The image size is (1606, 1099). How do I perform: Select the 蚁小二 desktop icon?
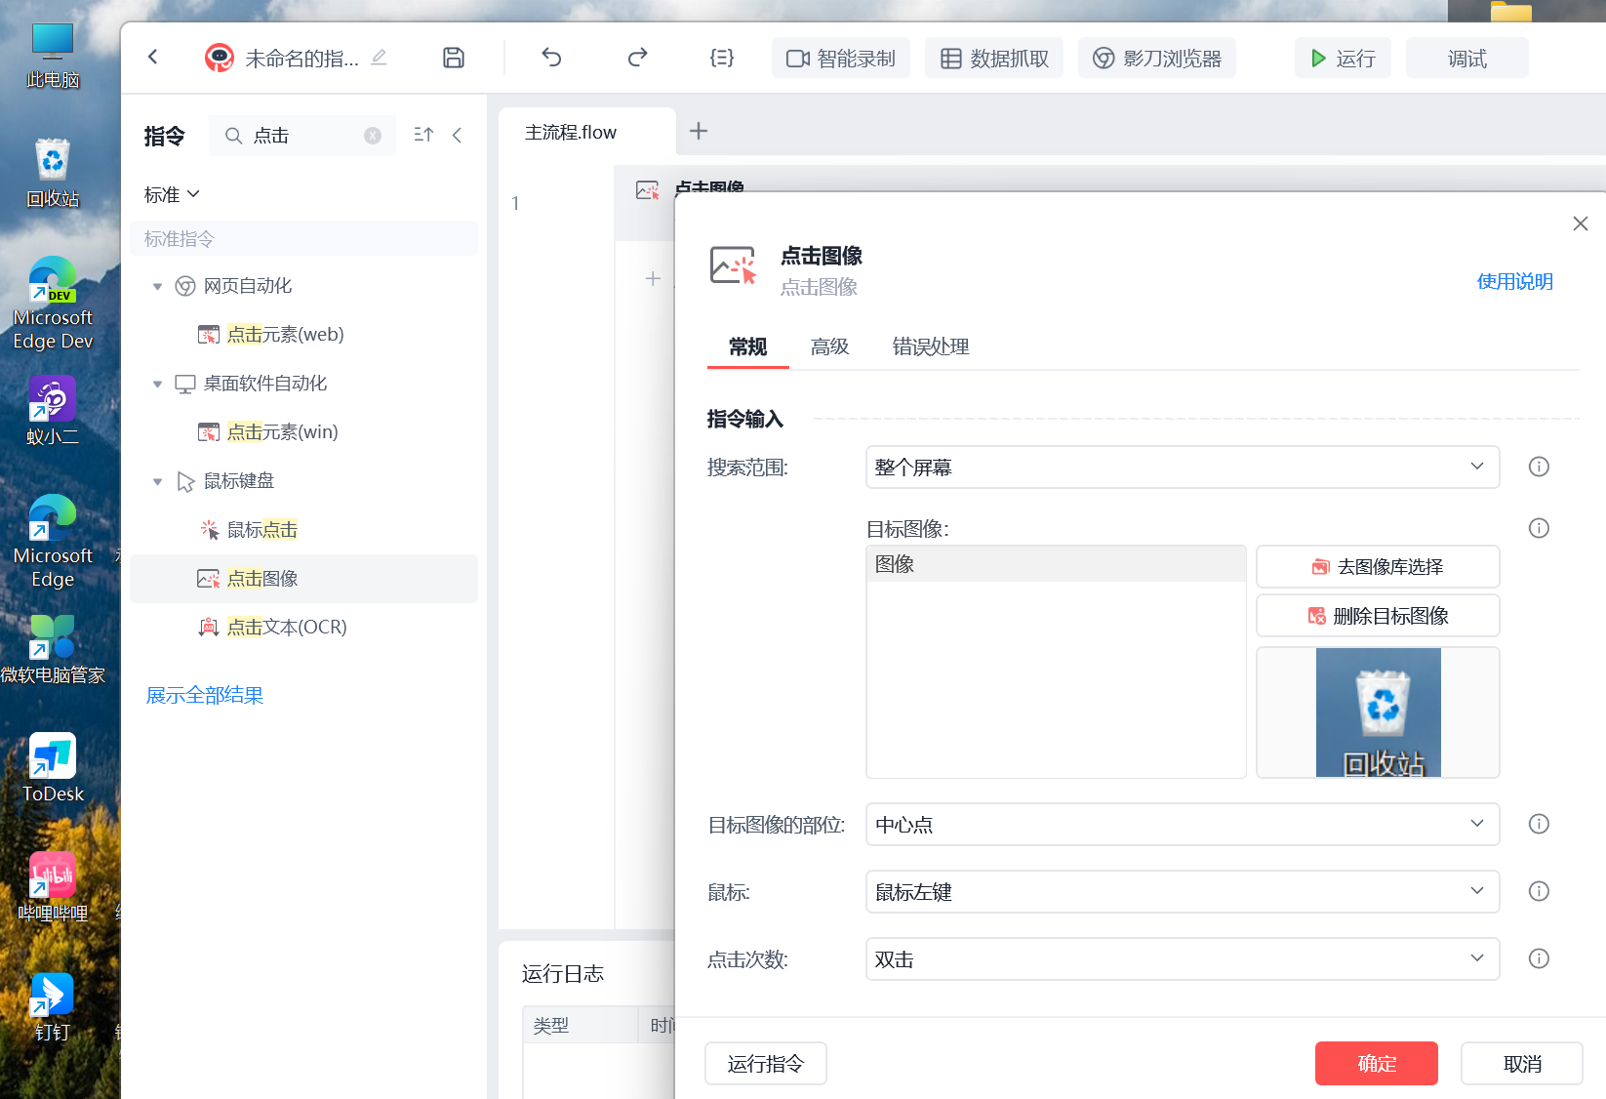(53, 411)
